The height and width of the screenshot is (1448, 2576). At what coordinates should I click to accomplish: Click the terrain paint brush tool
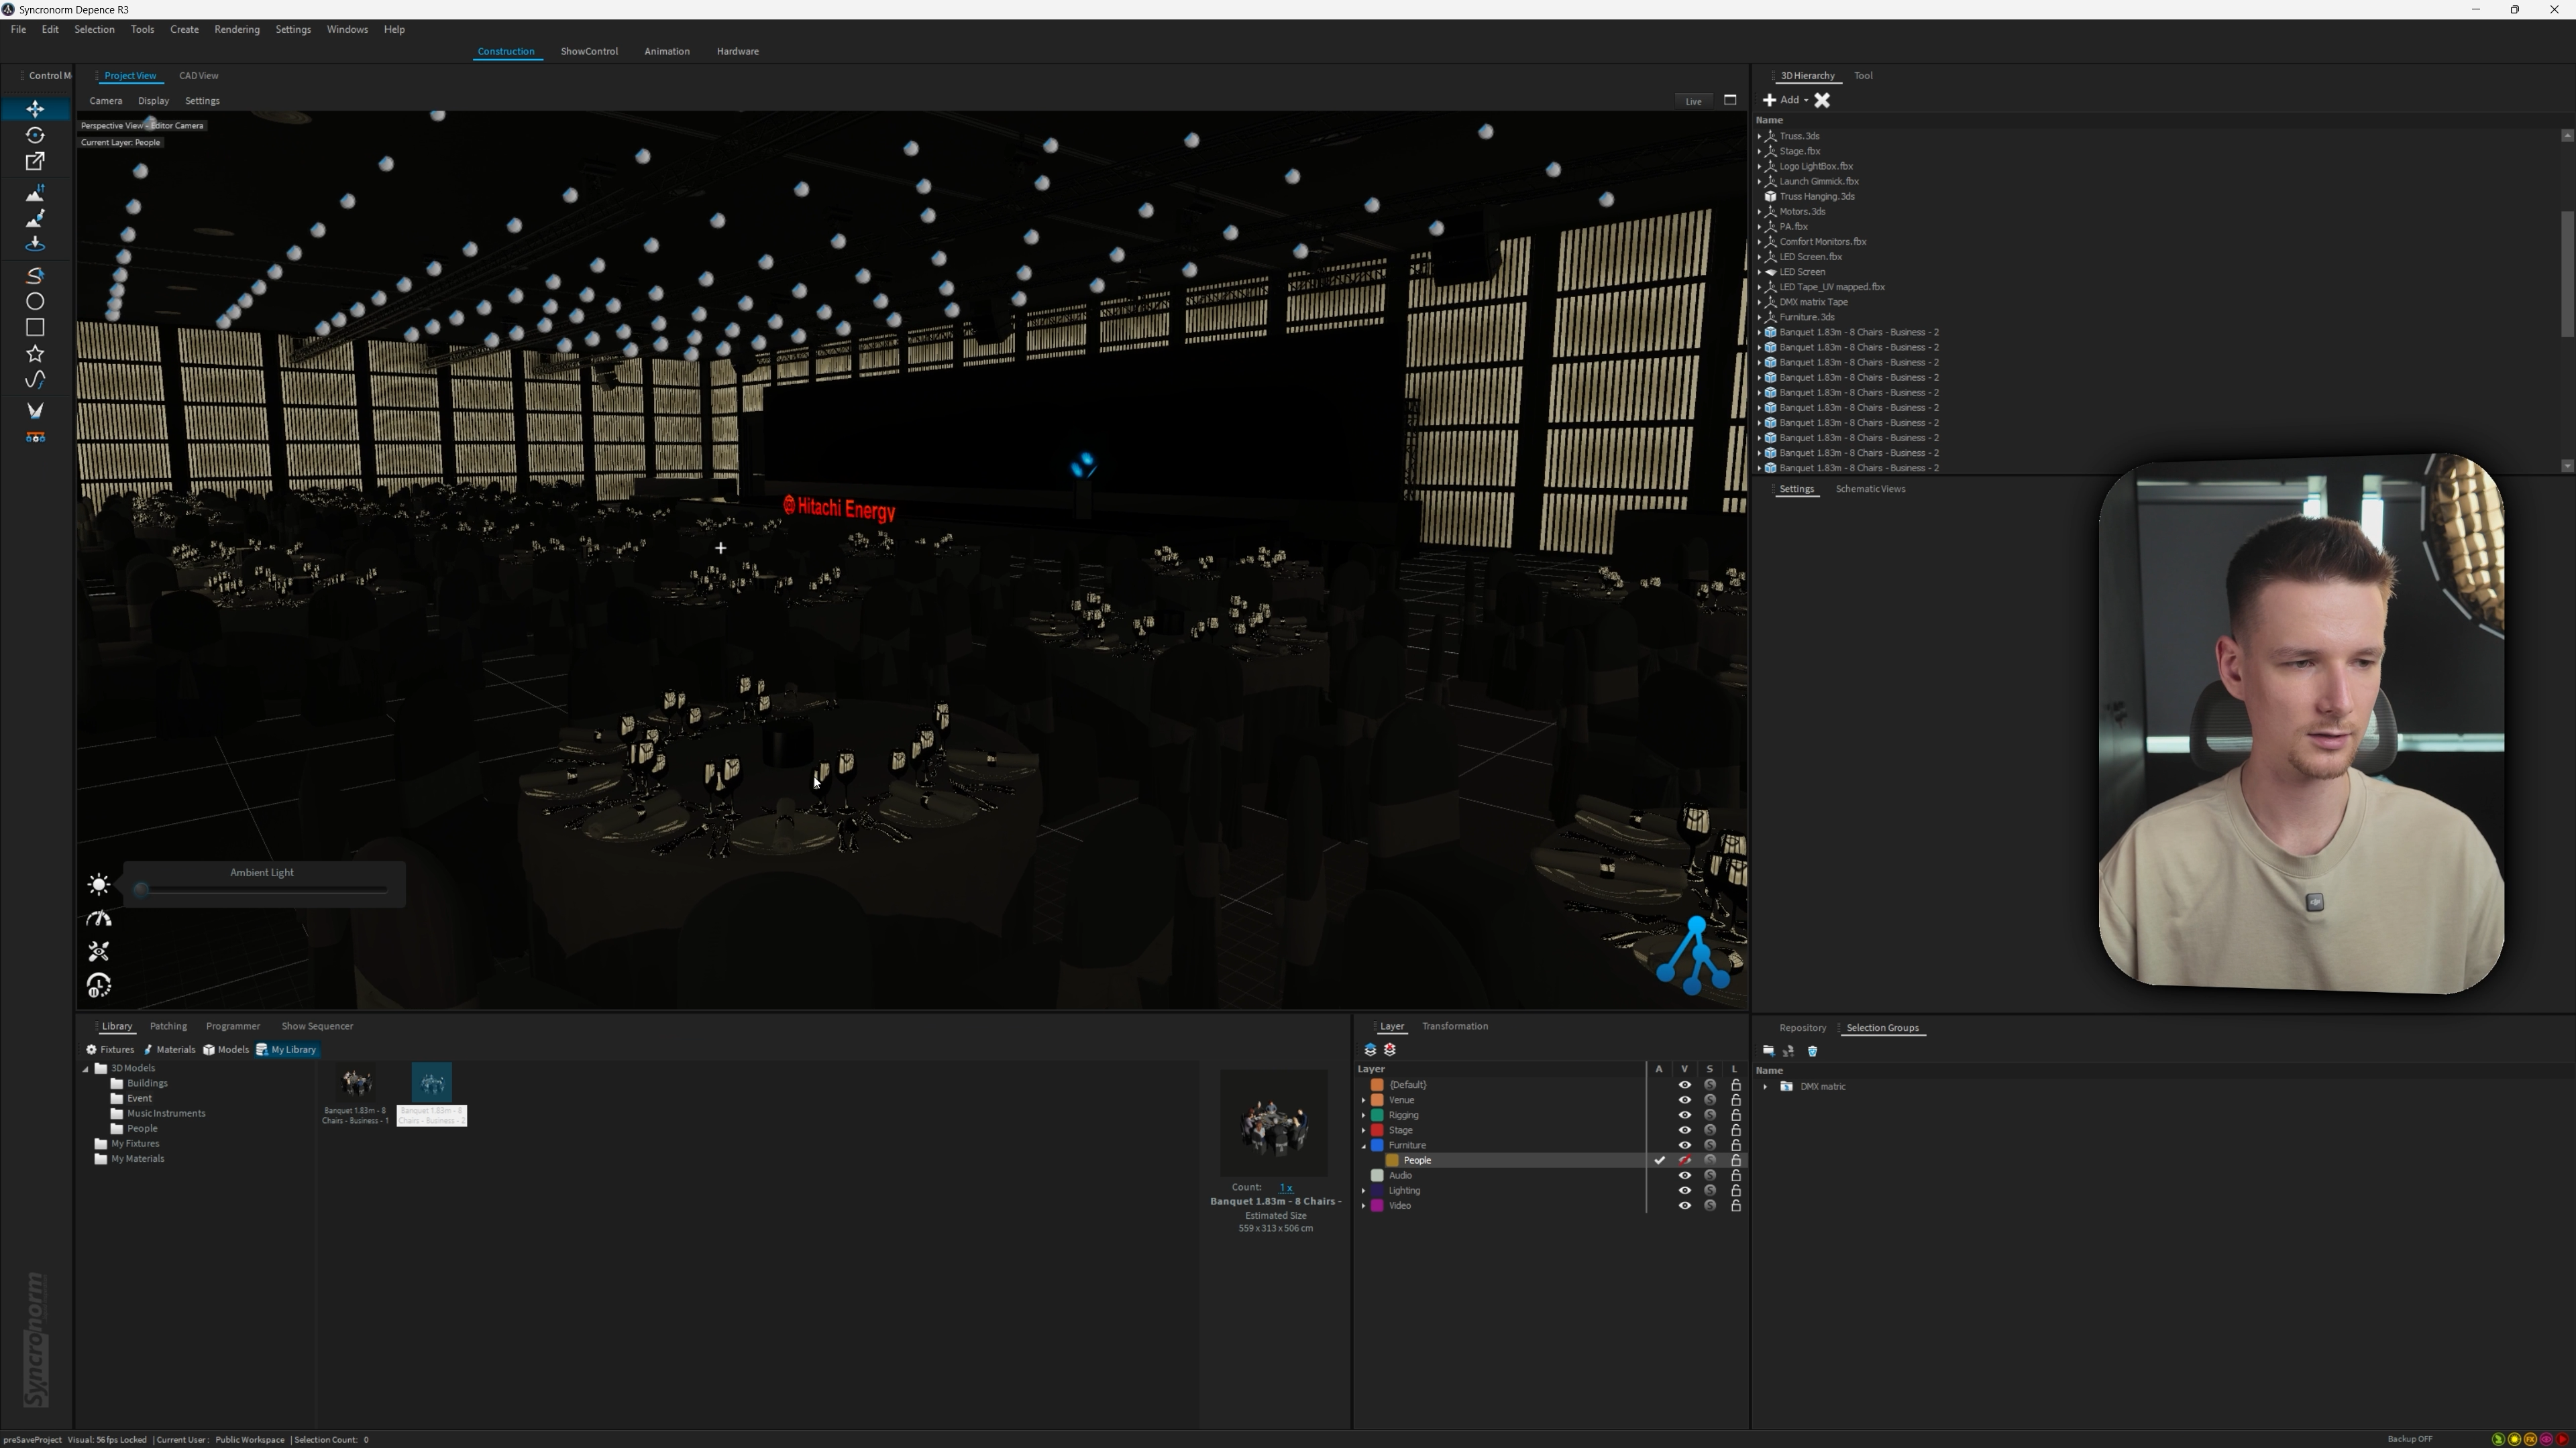click(x=35, y=218)
